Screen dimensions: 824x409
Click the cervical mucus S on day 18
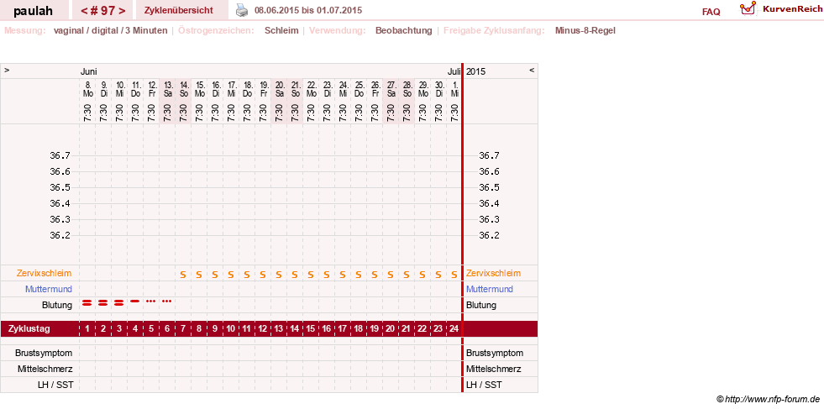coord(359,275)
